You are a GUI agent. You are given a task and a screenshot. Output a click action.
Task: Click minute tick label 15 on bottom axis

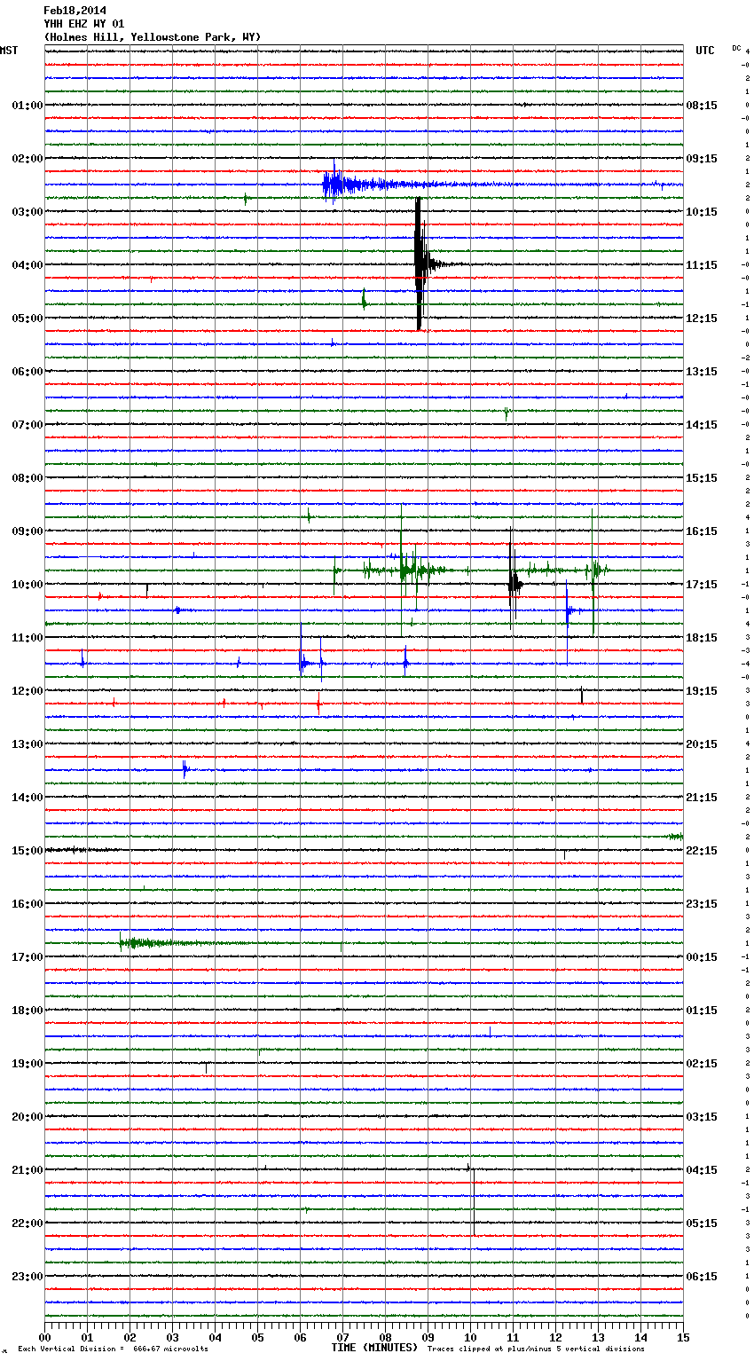pyautogui.click(x=683, y=1338)
